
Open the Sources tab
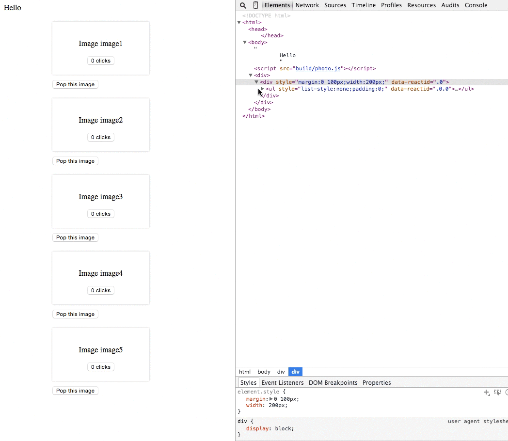[x=335, y=5]
